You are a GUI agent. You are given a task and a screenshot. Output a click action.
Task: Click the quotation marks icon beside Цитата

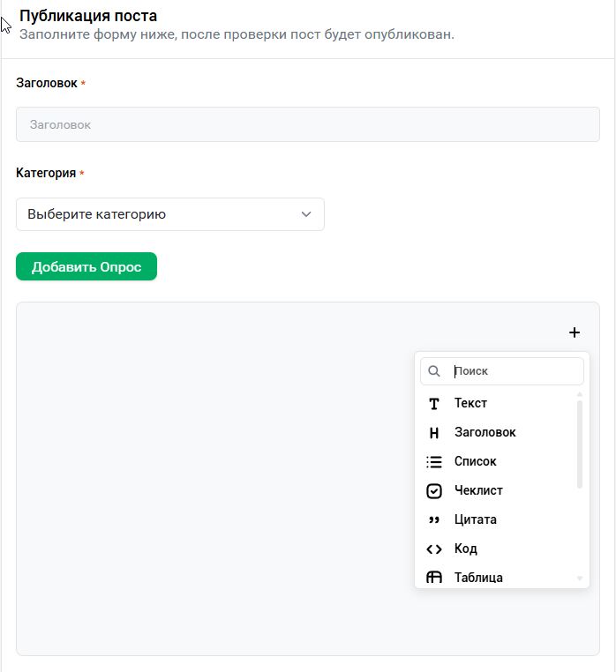[x=434, y=520]
